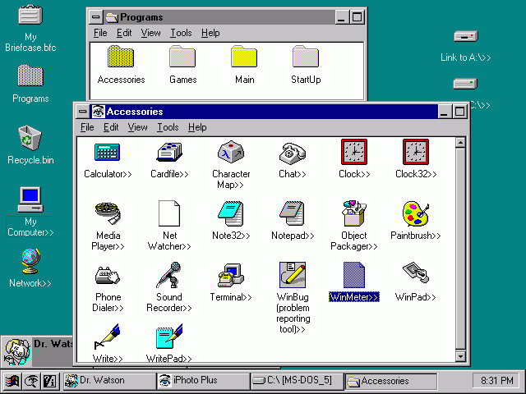The height and width of the screenshot is (394, 526).
Task: Open the Media Player film reel icon
Action: [108, 213]
